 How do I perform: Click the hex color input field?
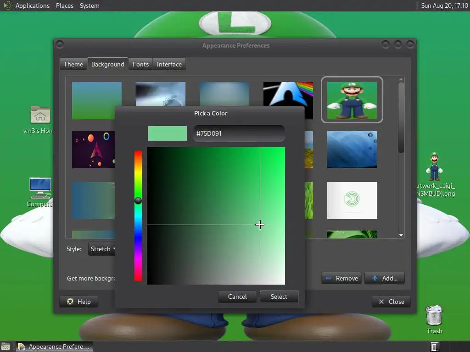(239, 133)
